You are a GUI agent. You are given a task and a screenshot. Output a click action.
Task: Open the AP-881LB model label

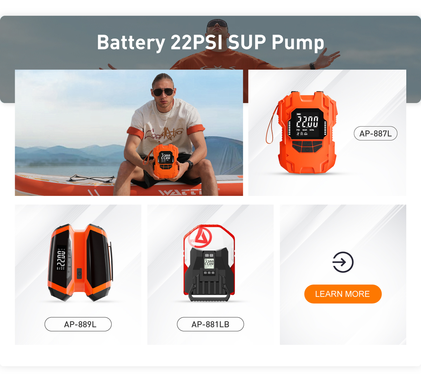tap(210, 324)
